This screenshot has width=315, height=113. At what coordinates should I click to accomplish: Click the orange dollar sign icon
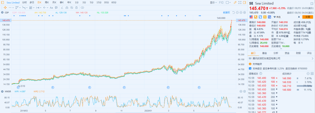pyautogui.click(x=265, y=17)
